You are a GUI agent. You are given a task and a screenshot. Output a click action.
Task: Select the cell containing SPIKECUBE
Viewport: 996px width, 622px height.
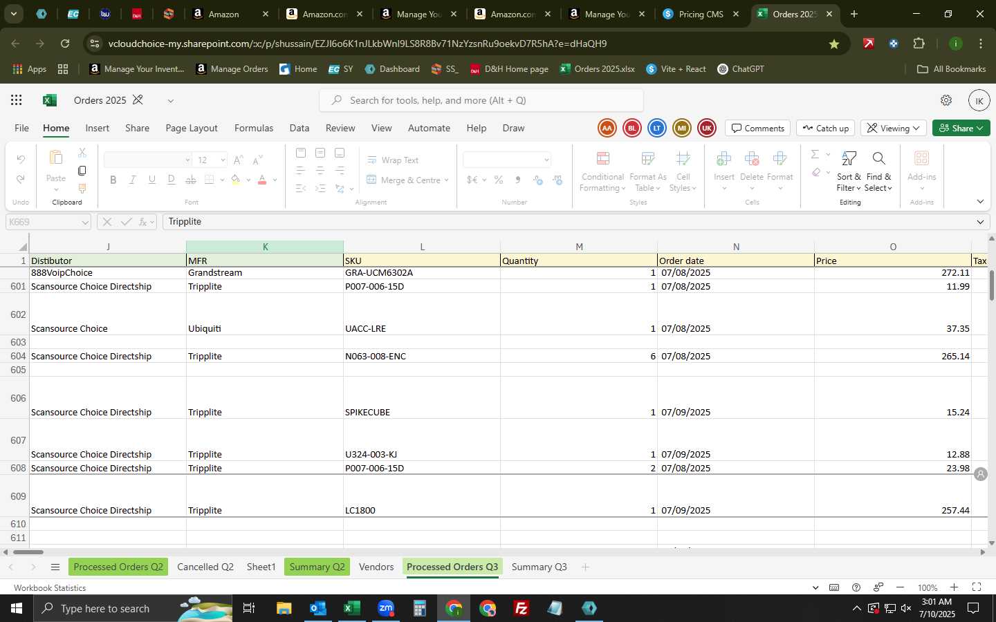point(422,398)
